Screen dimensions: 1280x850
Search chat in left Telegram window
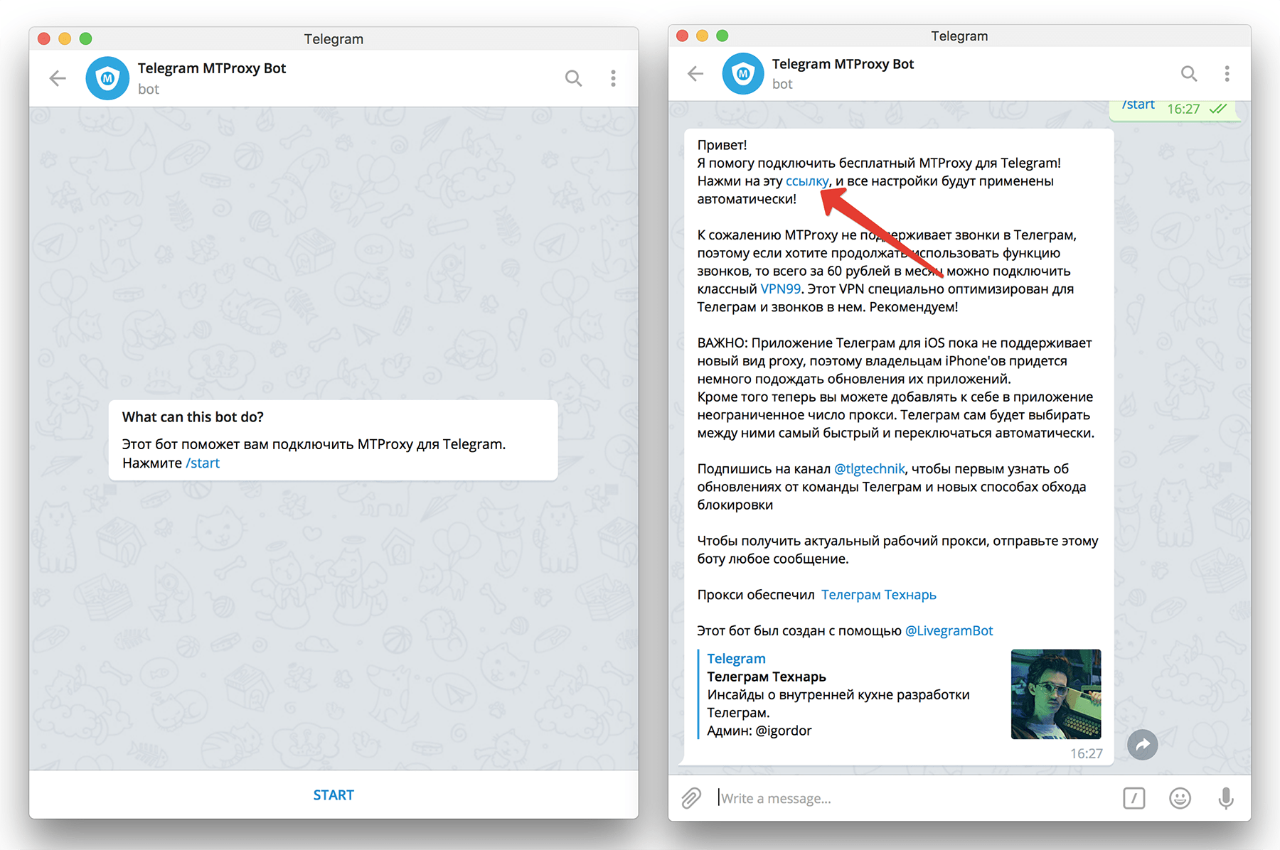(573, 78)
